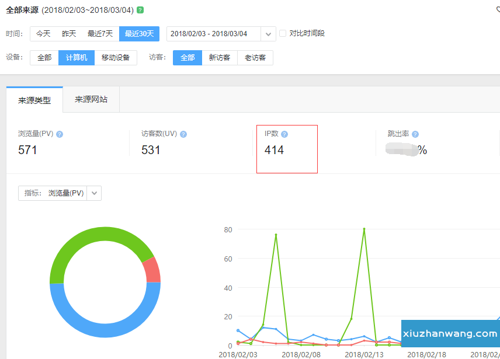500x359 pixels.
Task: Click the green line peak near 2018/02/13
Action: [364, 229]
